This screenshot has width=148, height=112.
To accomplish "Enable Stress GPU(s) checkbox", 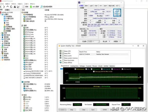I will click(x=63, y=63).
